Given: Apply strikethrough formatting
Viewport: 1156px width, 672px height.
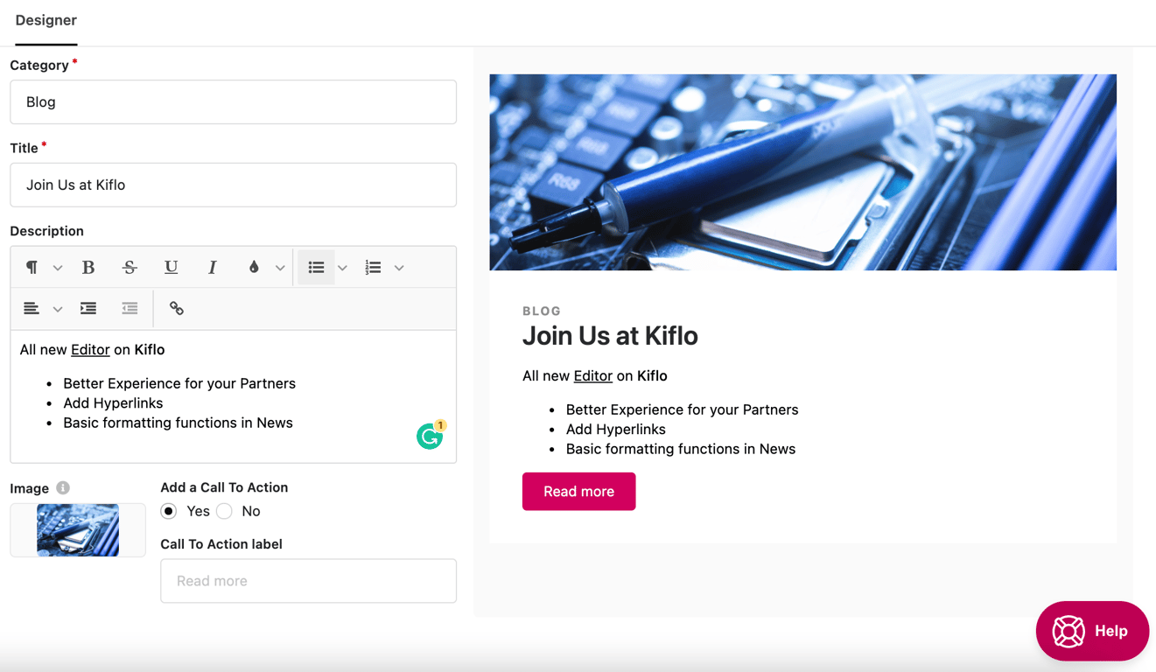Looking at the screenshot, I should point(130,268).
